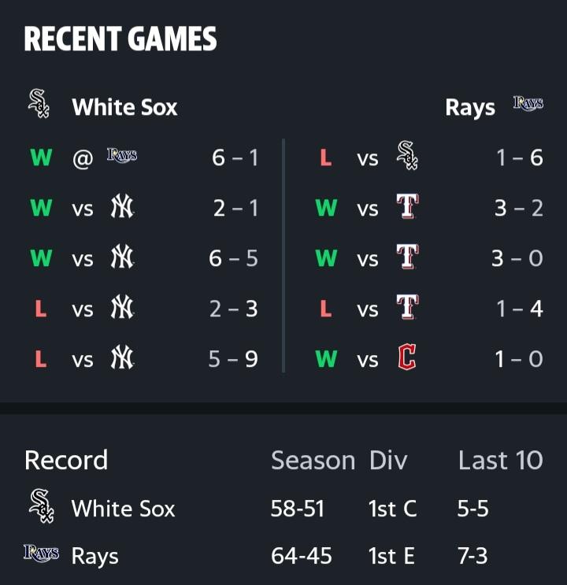Viewport: 567px width, 585px height.
Task: Click the Season column header
Action: (313, 461)
